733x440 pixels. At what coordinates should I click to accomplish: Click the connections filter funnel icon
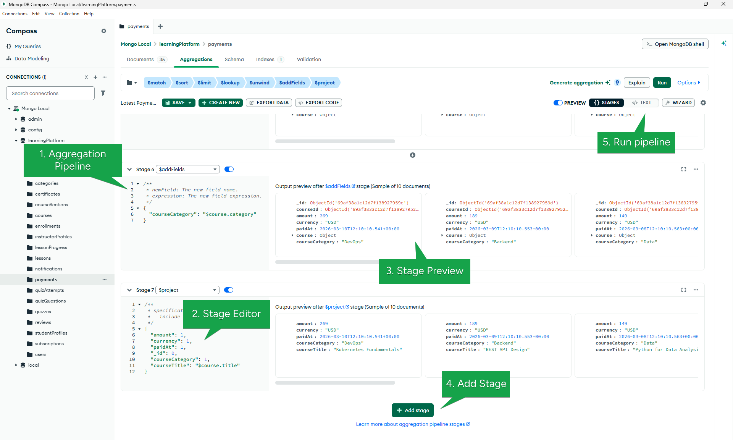tap(103, 93)
